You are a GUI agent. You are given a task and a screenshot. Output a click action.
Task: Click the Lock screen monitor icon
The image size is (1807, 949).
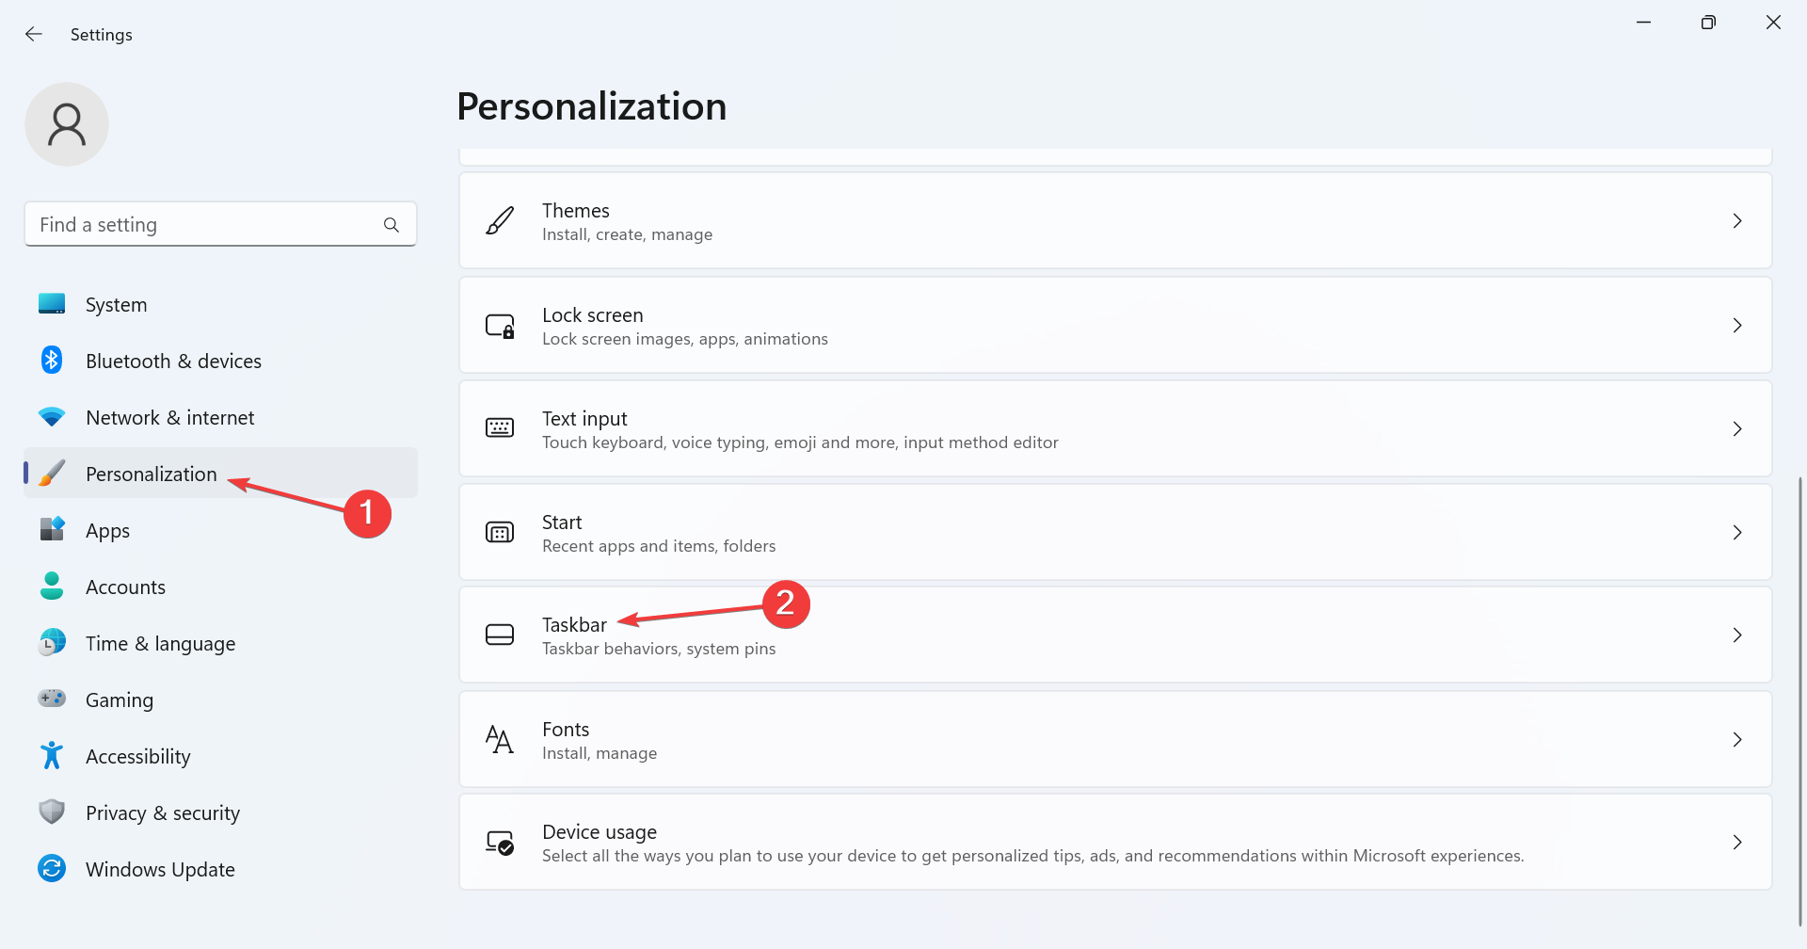point(500,326)
